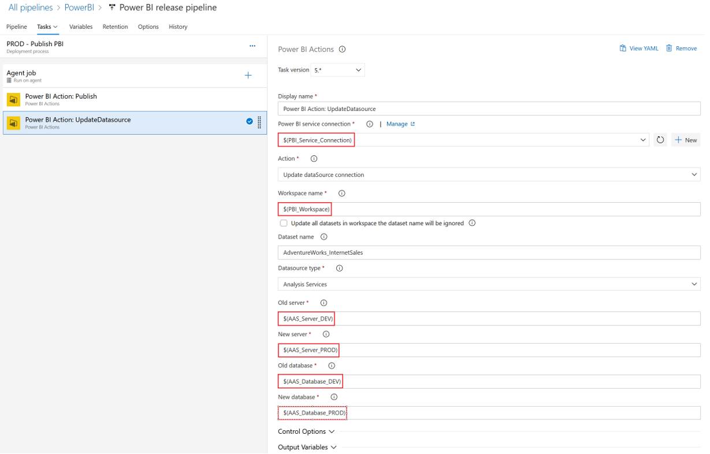
Task: Show info for Dataset name
Action: click(324, 237)
